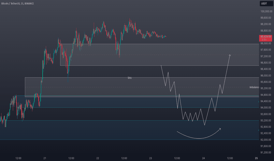Click the Imbalance zone label
The width and height of the screenshot is (274, 161).
coord(254,87)
